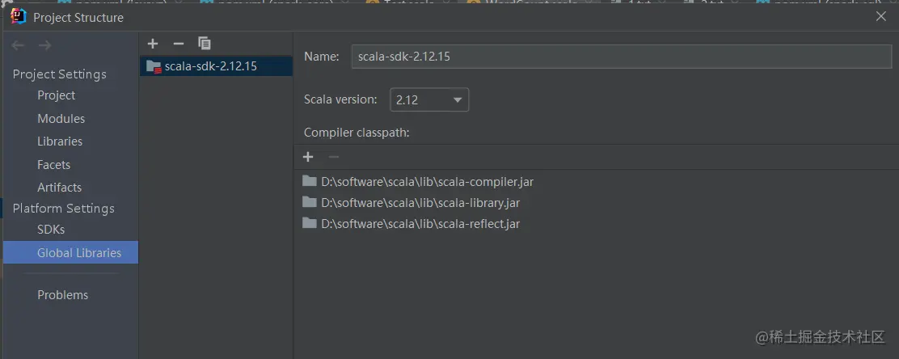Open Project settings

tap(57, 95)
